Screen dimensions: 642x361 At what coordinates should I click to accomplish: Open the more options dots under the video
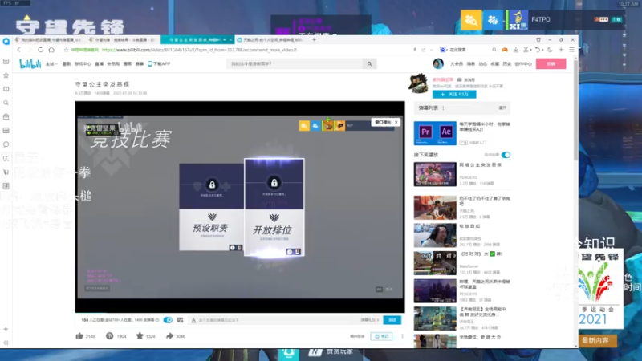[402, 336]
